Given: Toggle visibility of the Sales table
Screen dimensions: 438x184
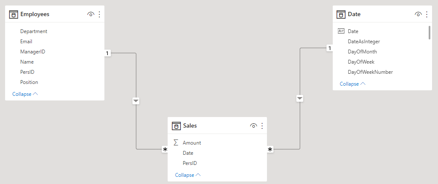Looking at the screenshot, I should click(x=253, y=126).
